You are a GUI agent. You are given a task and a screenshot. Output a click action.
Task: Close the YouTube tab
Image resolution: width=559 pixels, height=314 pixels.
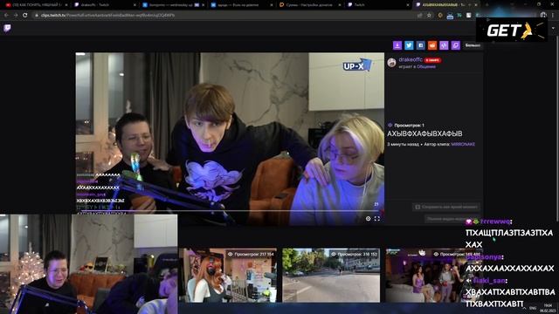click(x=66, y=5)
